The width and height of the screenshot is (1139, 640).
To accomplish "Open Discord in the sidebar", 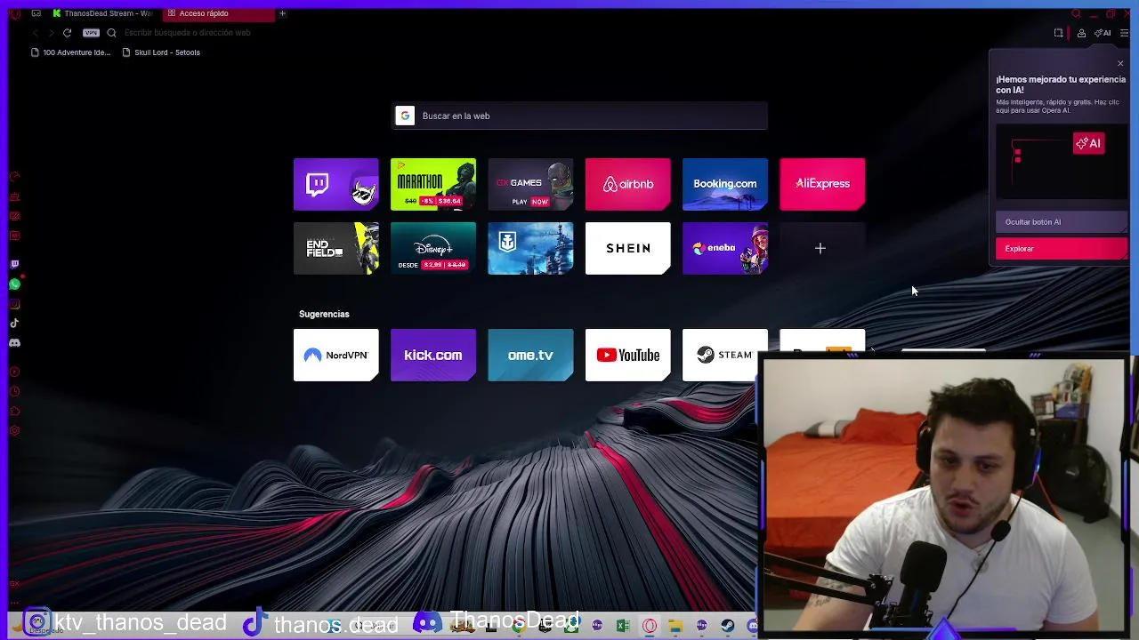I will pos(14,343).
